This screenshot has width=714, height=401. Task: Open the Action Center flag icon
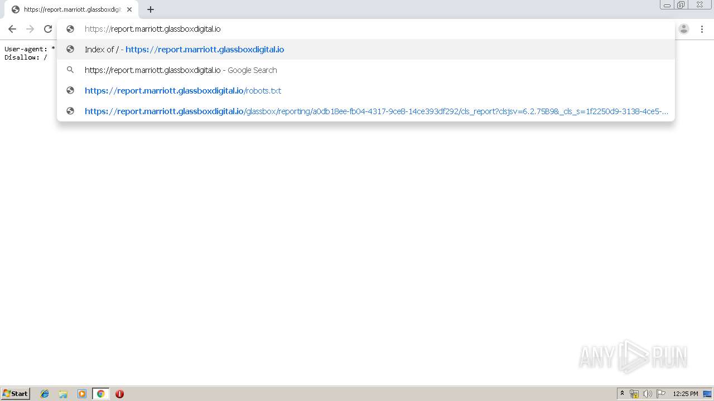[661, 394]
